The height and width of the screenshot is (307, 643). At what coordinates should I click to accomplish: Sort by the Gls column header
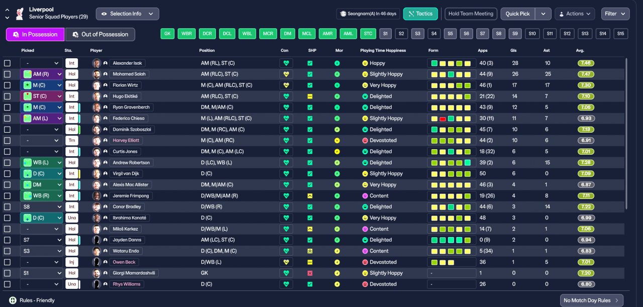pos(513,51)
